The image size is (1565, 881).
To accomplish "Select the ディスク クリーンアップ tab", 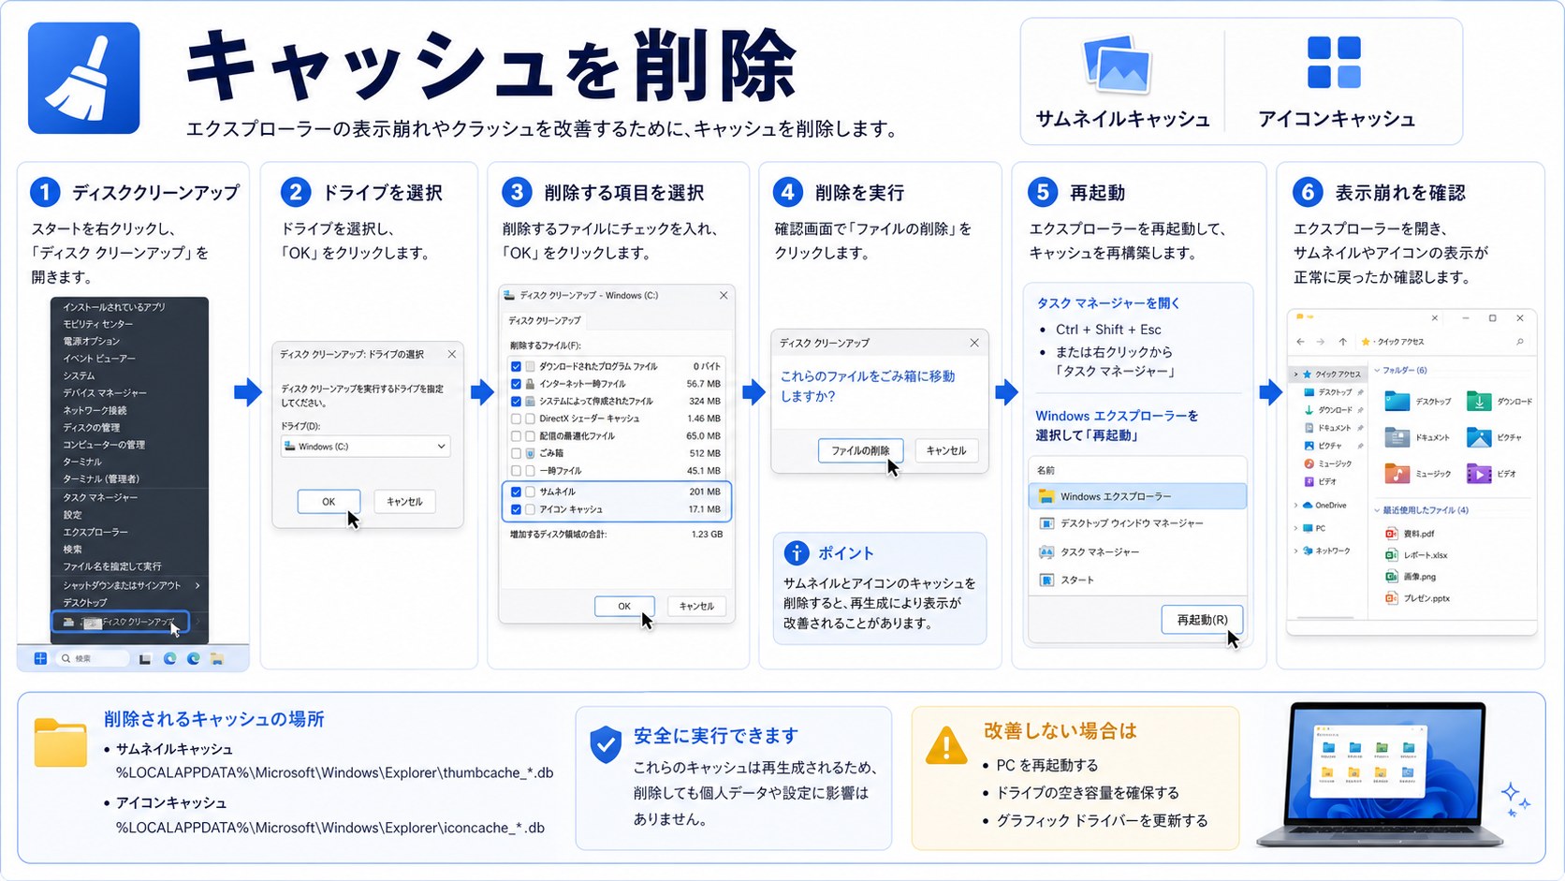I will point(544,320).
